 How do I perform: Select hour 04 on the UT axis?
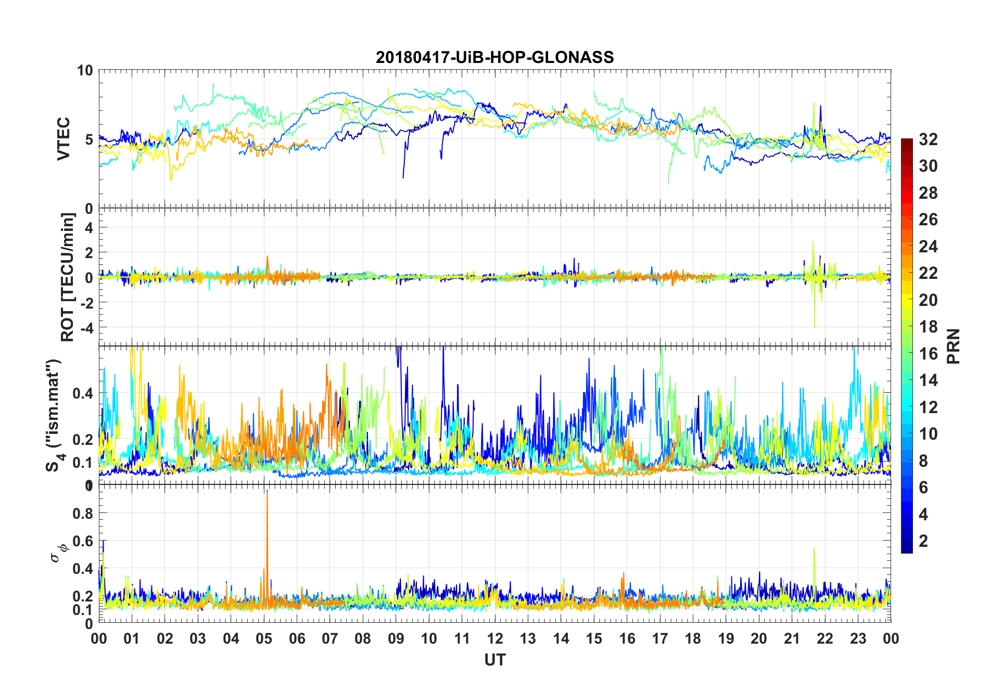(x=231, y=638)
